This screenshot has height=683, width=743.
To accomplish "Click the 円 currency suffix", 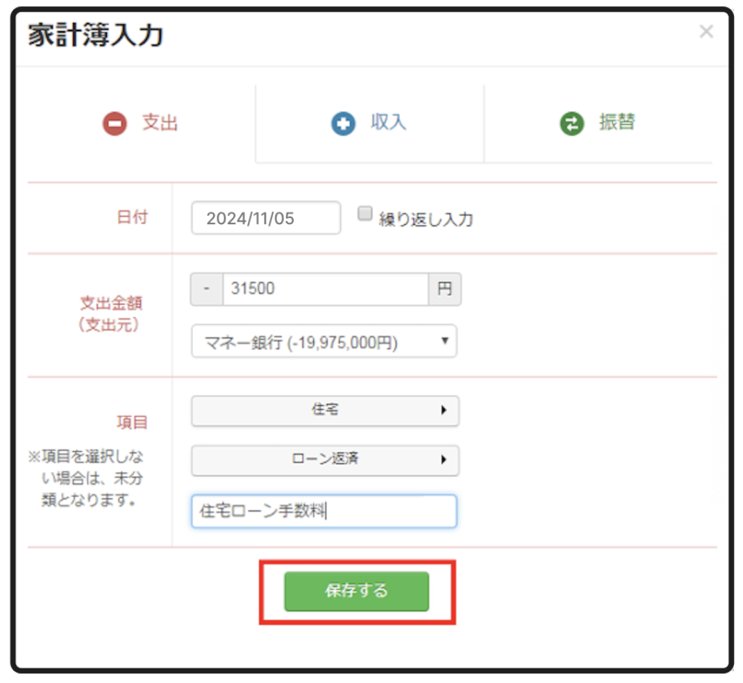I will coord(444,289).
